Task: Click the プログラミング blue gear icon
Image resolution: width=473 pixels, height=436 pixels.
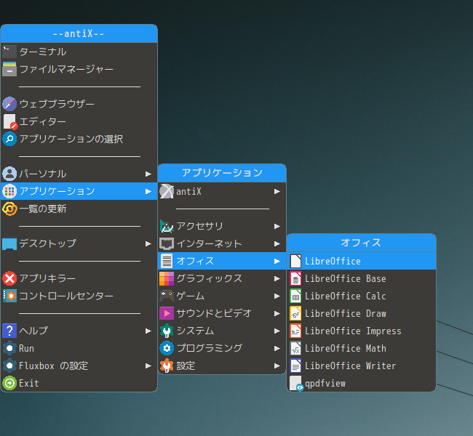Action: click(x=167, y=348)
